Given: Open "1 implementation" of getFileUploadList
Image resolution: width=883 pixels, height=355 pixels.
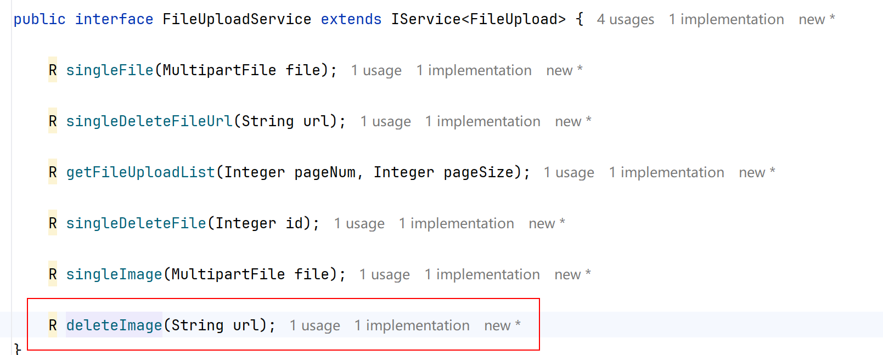Looking at the screenshot, I should pos(666,173).
